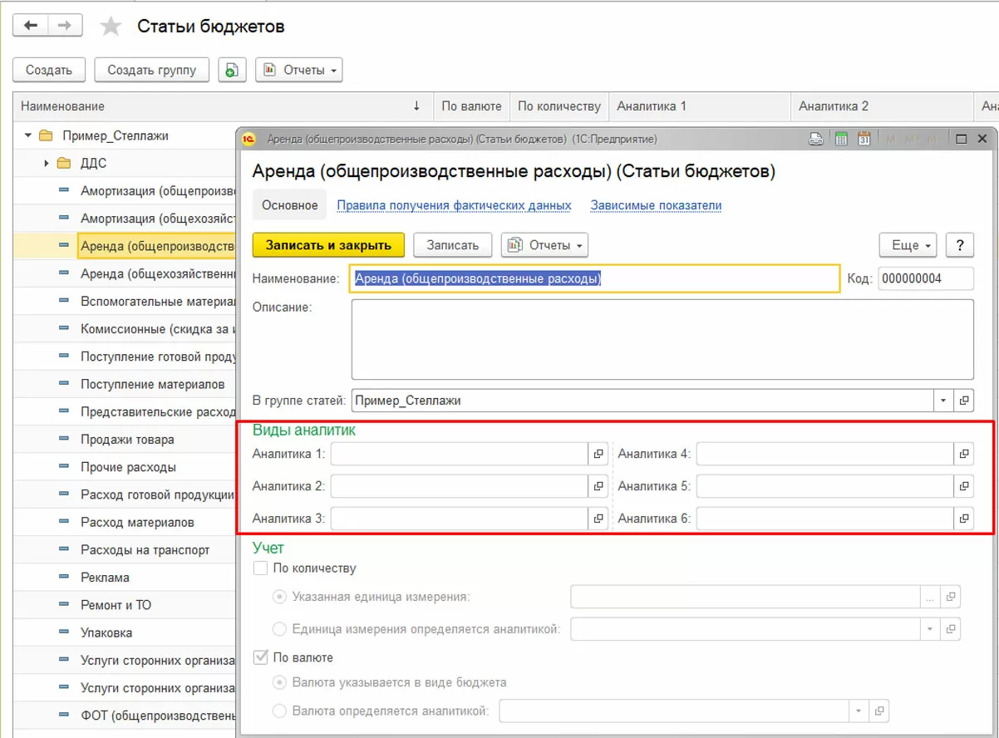Click the copy-create icon next to Создать группу
The height and width of the screenshot is (738, 999).
pos(233,70)
